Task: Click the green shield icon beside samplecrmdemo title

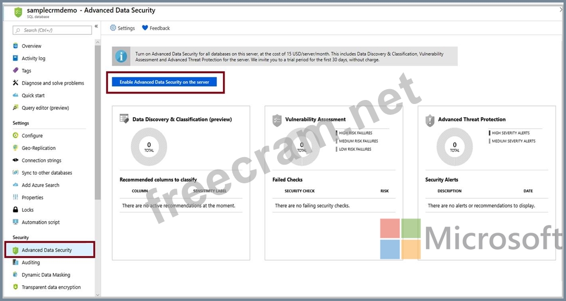Action: pos(18,12)
